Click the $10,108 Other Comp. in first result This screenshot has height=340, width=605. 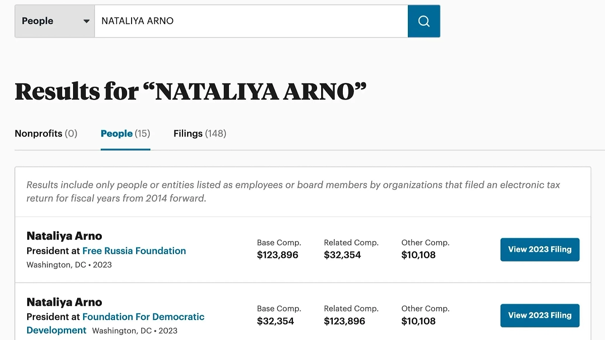click(x=418, y=255)
